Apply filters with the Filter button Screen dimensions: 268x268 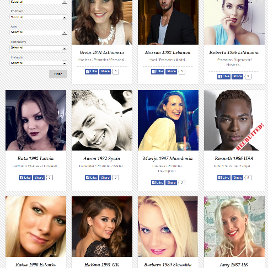point(58,74)
